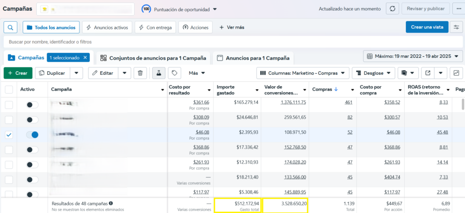Image resolution: width=465 pixels, height=213 pixels.
Task: Select the Todos los anuncios view
Action: tap(51, 28)
